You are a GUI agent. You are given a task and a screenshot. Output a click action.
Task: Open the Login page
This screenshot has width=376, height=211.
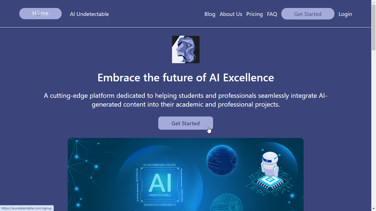(x=345, y=14)
